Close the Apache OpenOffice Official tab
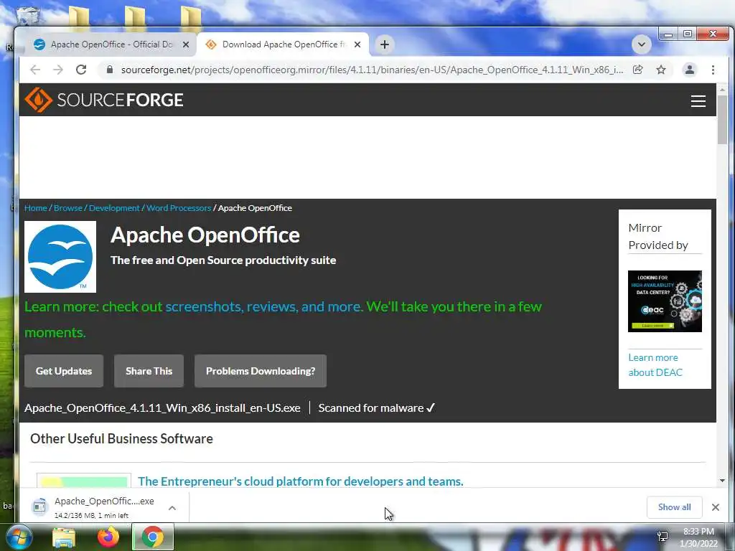 186,44
